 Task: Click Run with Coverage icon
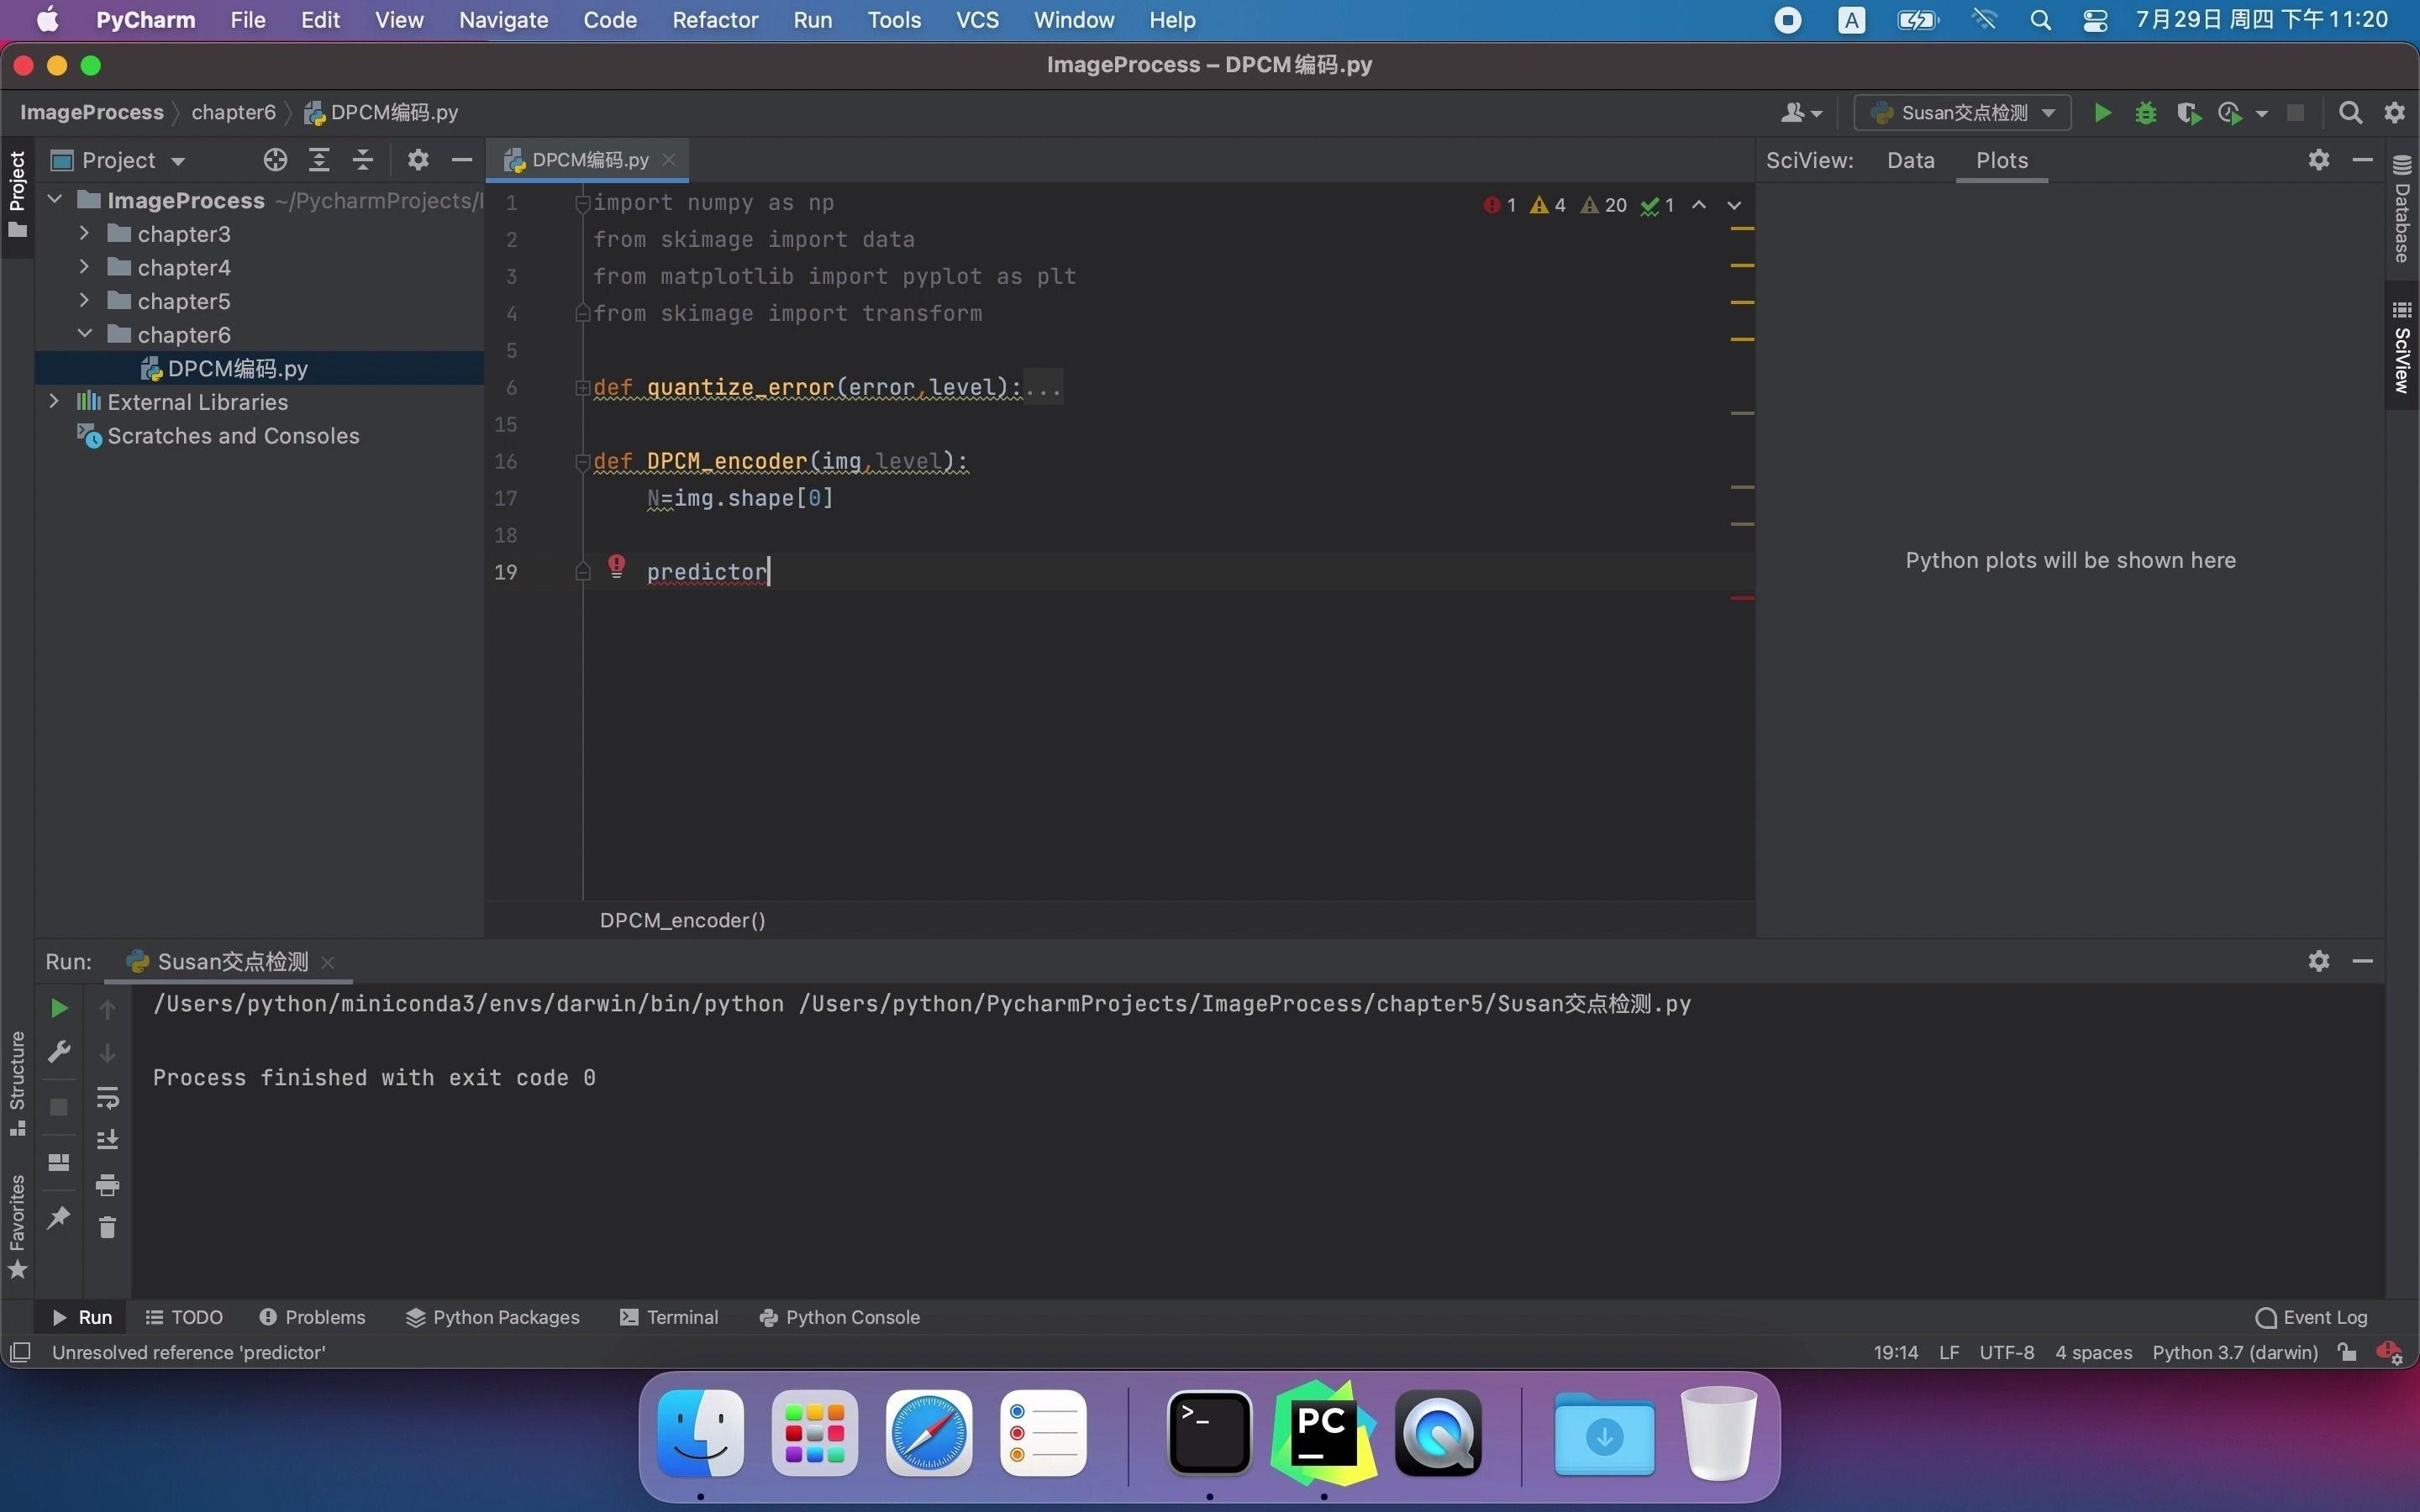[2188, 113]
